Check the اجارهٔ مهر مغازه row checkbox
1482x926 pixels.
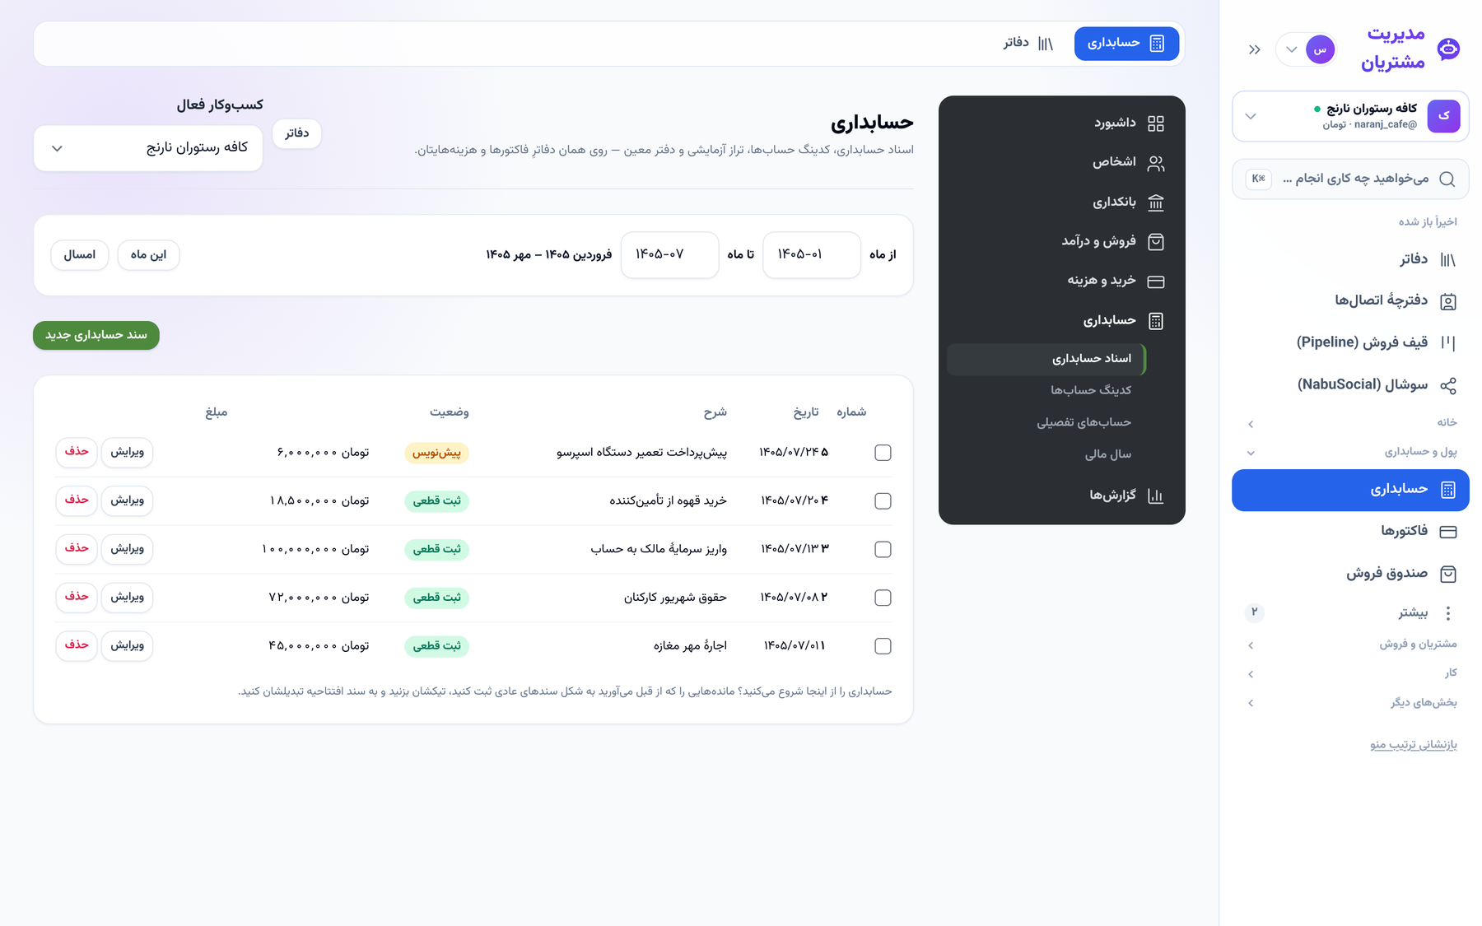[x=883, y=646]
